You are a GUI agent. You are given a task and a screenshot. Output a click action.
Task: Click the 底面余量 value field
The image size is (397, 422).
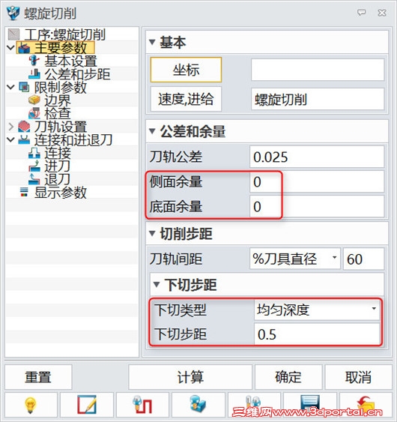click(x=317, y=206)
